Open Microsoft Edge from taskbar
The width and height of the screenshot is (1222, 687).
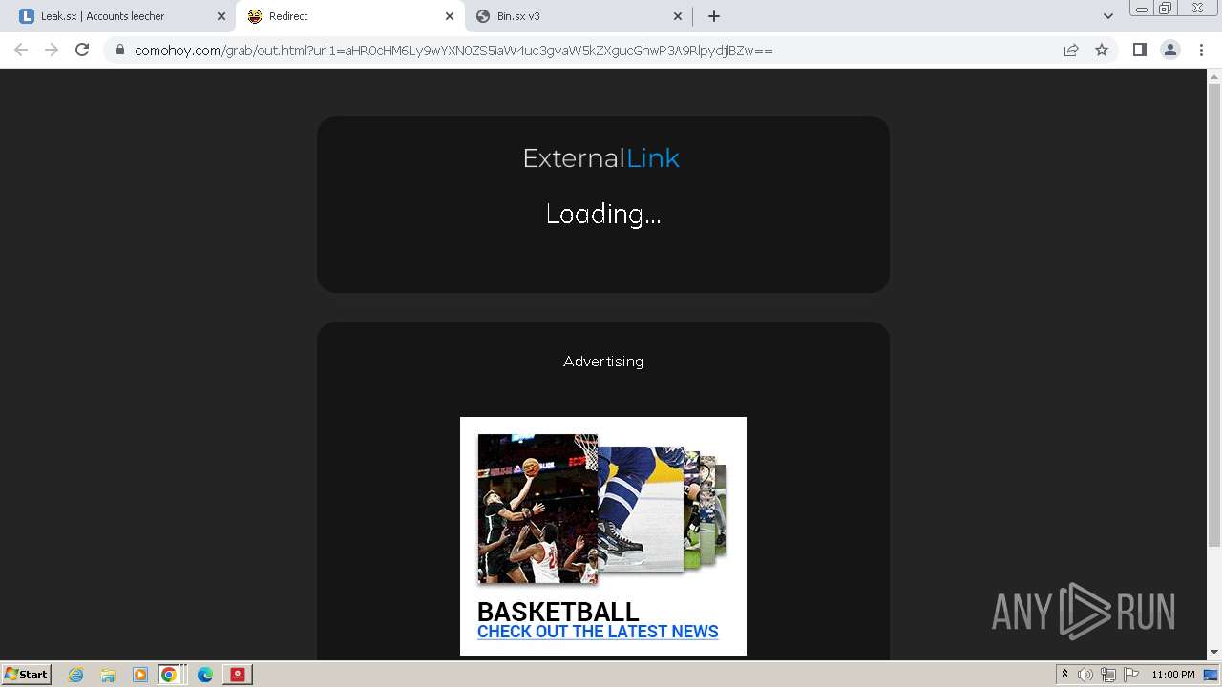coord(204,675)
